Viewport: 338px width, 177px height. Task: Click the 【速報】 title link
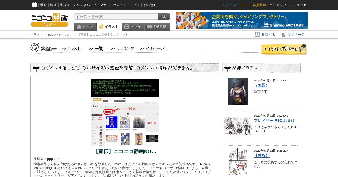[262, 156]
